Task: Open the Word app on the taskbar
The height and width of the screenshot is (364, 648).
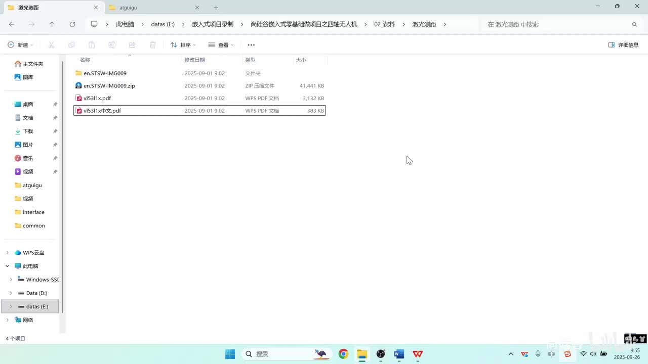Action: click(x=399, y=354)
